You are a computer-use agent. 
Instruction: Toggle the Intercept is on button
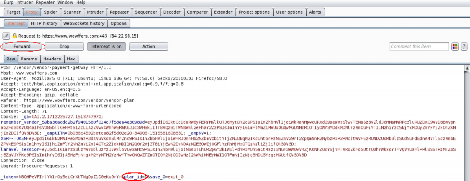point(106,46)
